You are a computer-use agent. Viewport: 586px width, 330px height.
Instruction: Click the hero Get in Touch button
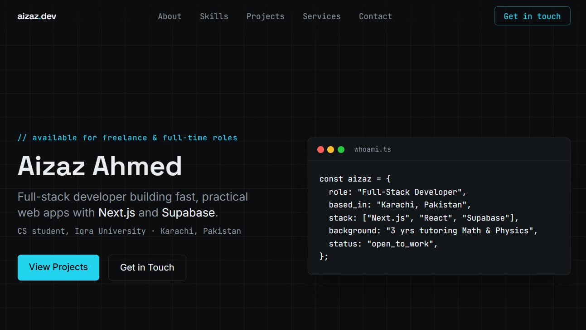[147, 267]
